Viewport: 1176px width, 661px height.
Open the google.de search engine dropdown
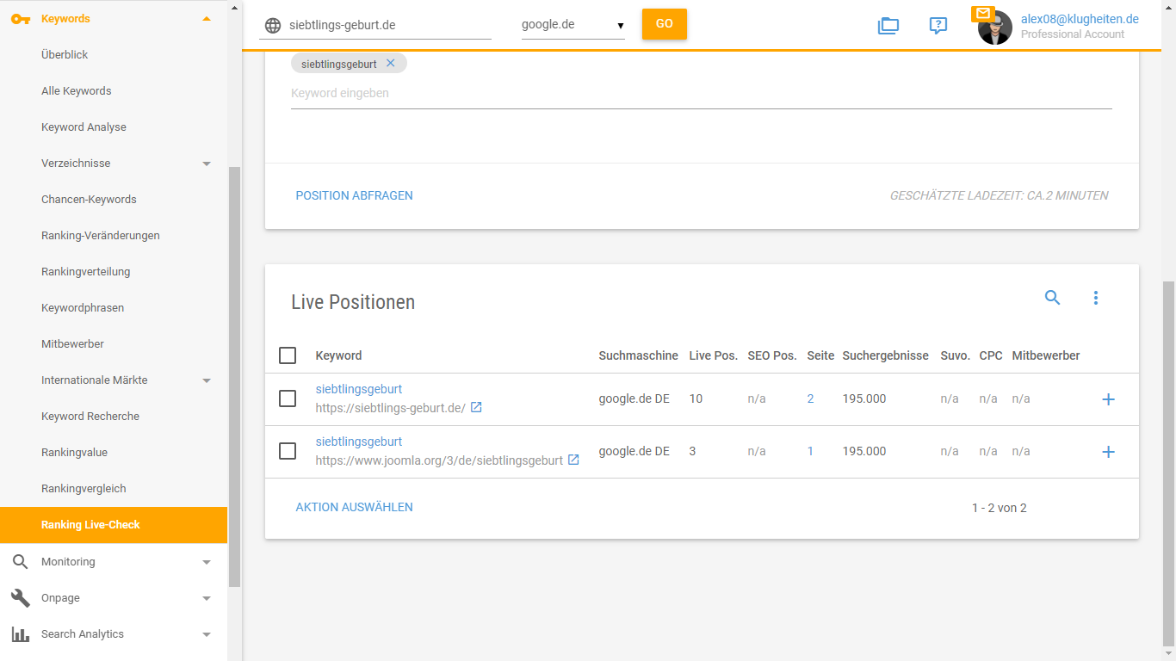(x=573, y=25)
